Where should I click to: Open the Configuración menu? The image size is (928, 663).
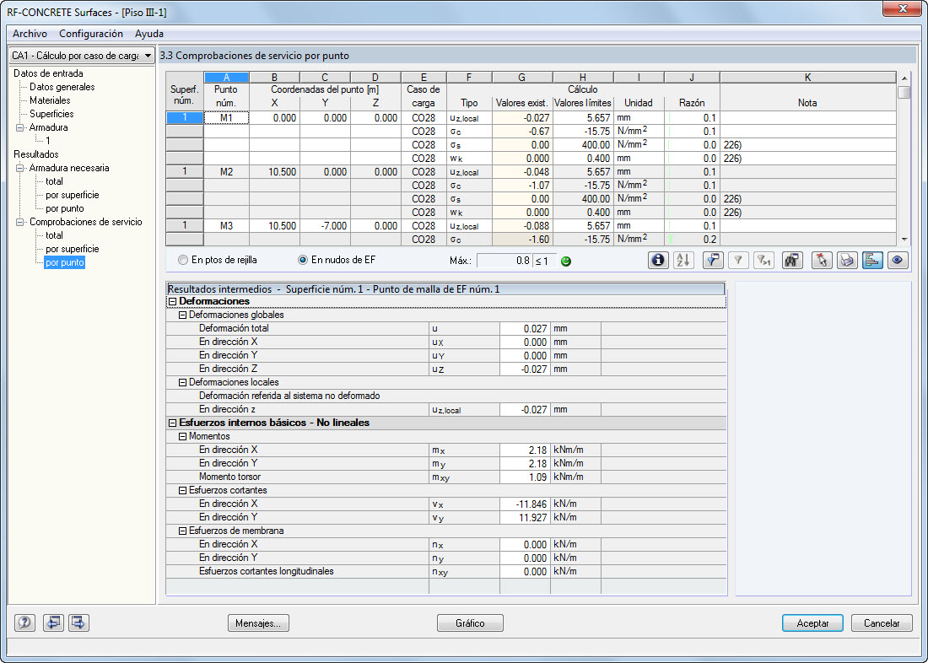[x=91, y=34]
